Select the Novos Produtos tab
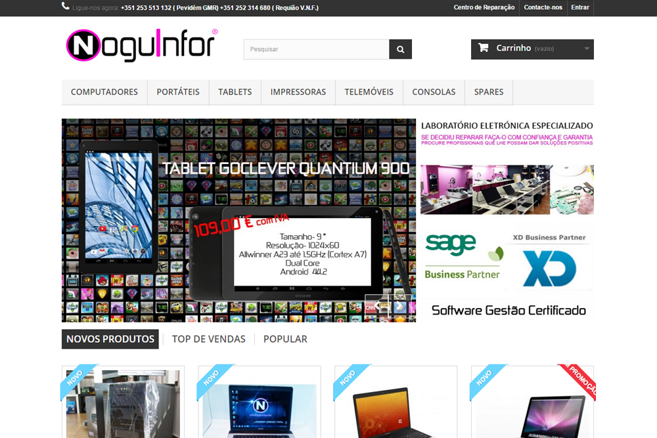 pyautogui.click(x=110, y=339)
